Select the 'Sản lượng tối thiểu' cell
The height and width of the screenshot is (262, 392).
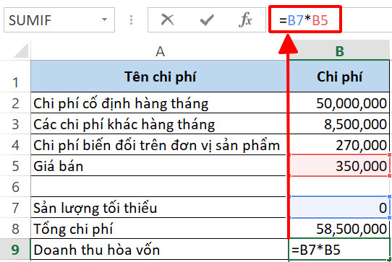[160, 207]
